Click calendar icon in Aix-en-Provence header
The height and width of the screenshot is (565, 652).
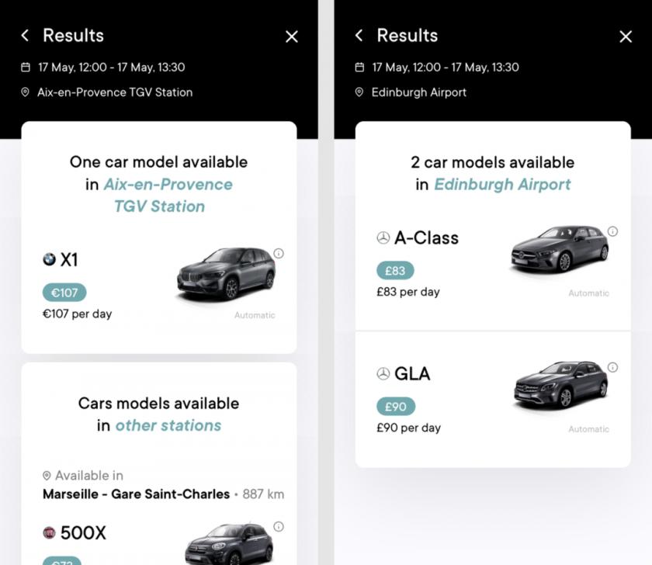[26, 68]
